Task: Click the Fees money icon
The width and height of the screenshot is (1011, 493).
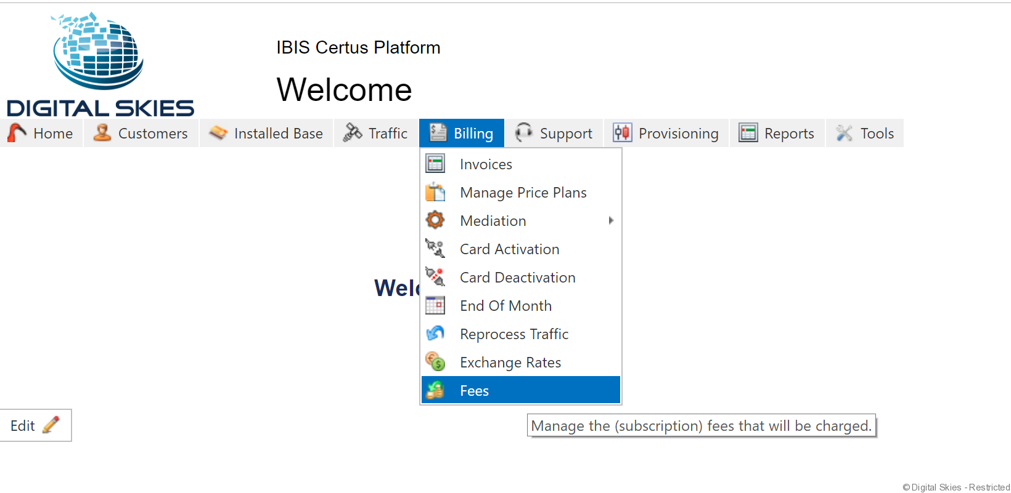Action: 435,390
